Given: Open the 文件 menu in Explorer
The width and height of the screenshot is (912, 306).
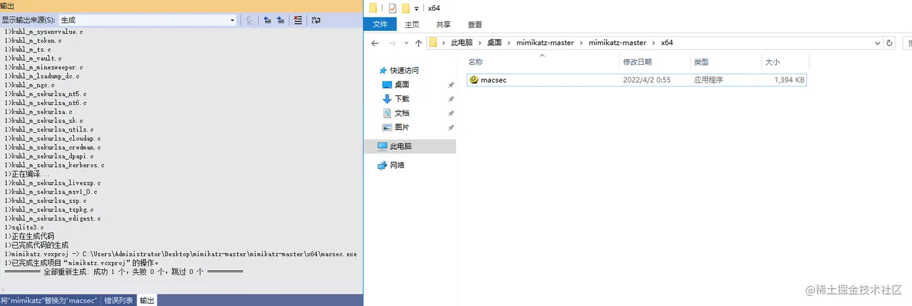Looking at the screenshot, I should point(380,24).
